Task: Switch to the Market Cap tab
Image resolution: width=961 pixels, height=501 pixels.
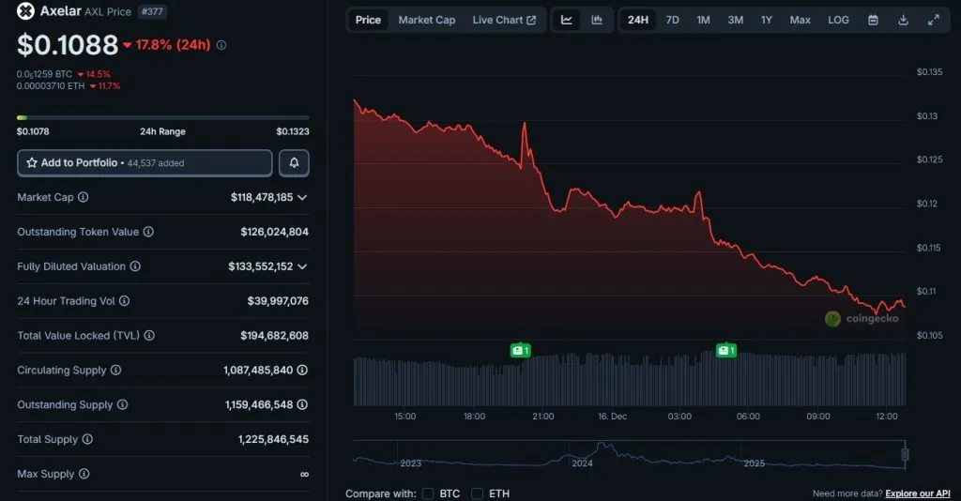Action: [x=426, y=20]
